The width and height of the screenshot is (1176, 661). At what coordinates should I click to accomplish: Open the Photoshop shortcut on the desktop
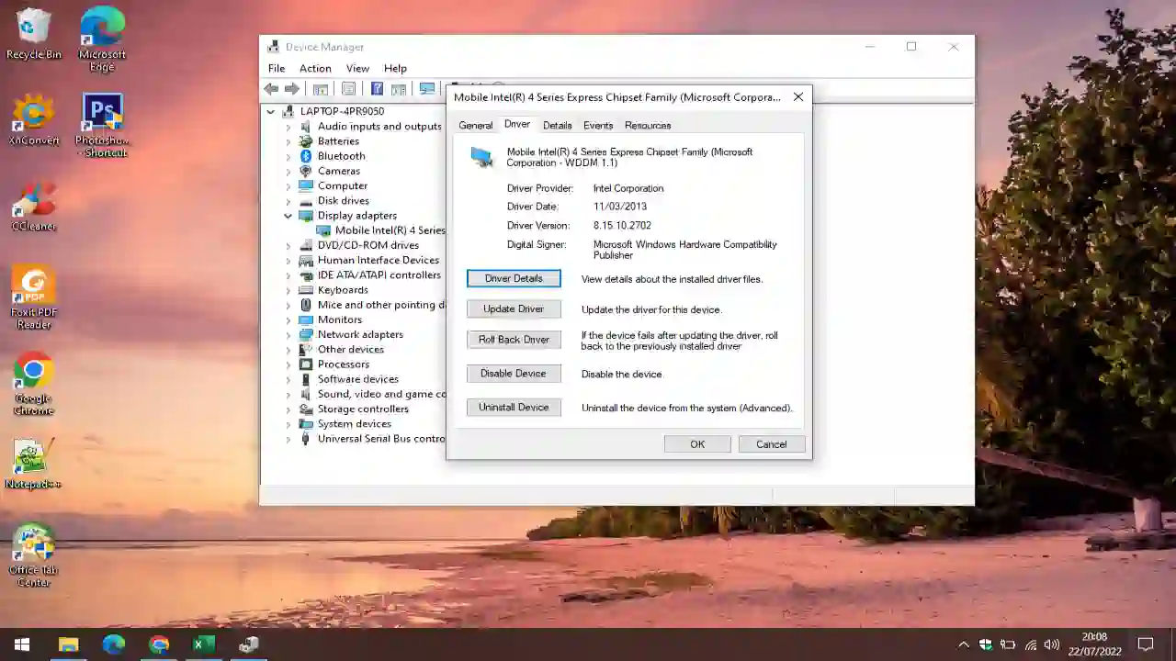pyautogui.click(x=102, y=126)
